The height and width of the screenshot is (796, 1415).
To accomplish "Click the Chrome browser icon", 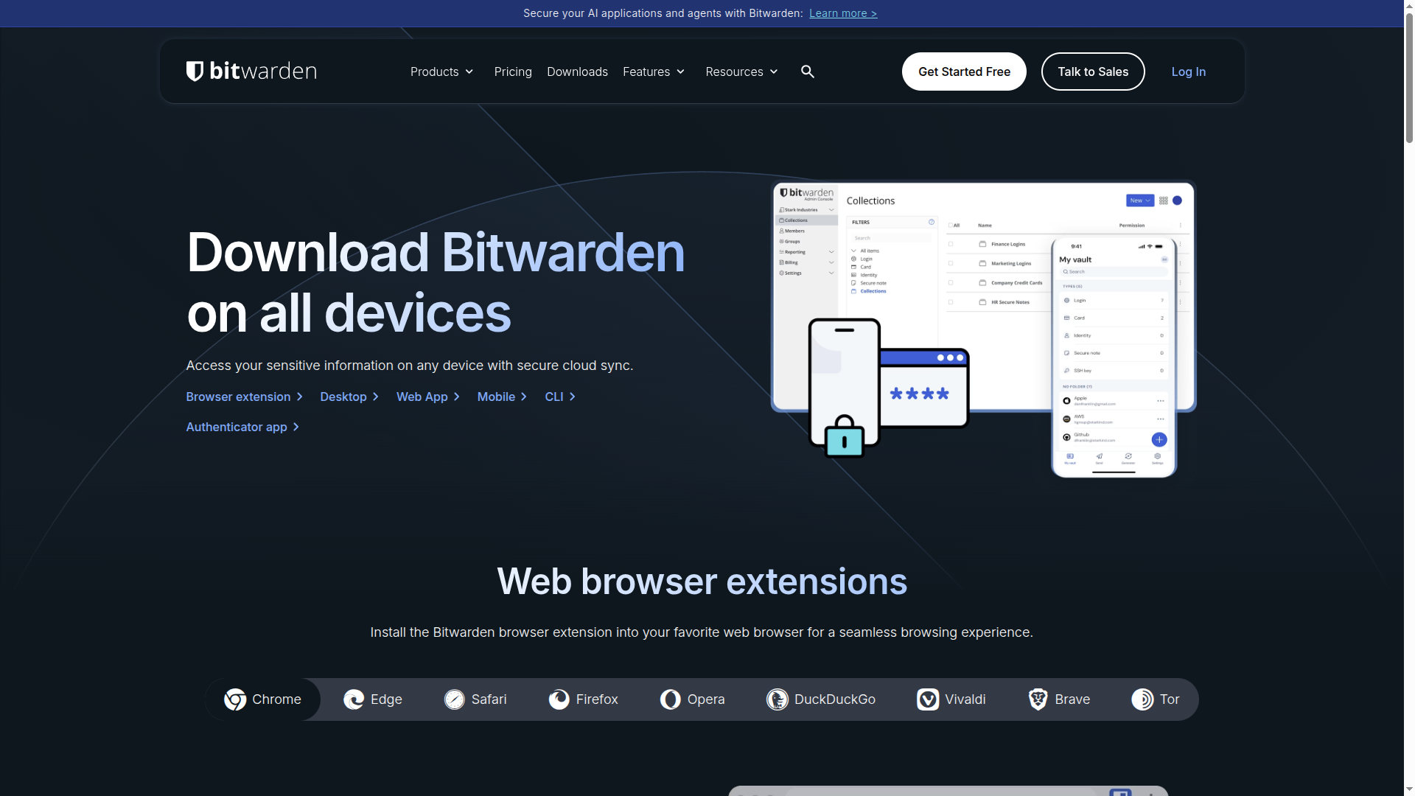I will coord(235,699).
